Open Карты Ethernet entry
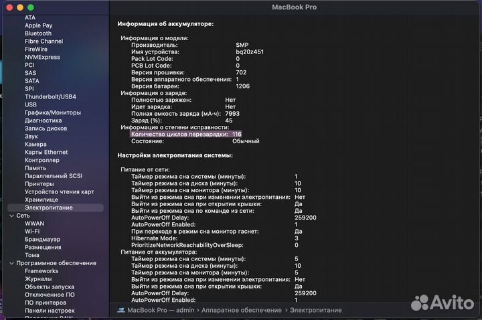 [46, 152]
